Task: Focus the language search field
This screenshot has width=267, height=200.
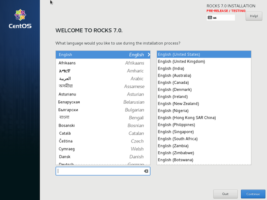Action: coord(103,171)
